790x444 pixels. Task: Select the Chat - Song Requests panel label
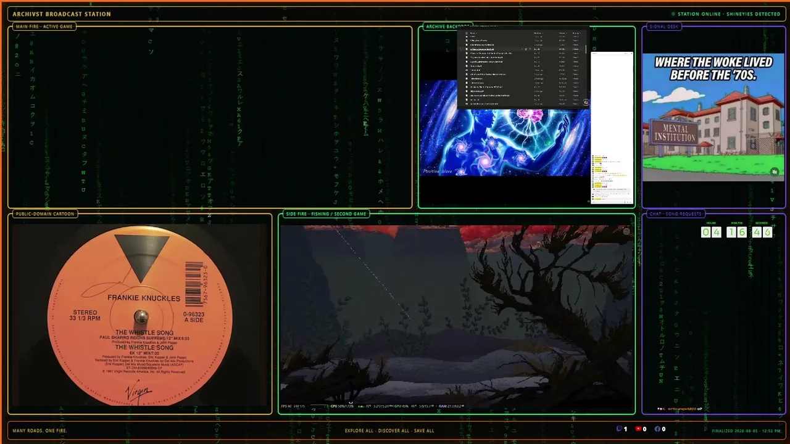(676, 214)
